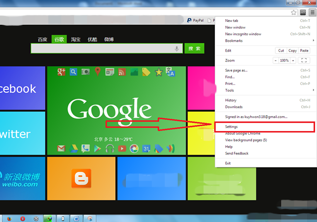
Task: Open the Google Calendar 31 icon
Action: coord(146,148)
